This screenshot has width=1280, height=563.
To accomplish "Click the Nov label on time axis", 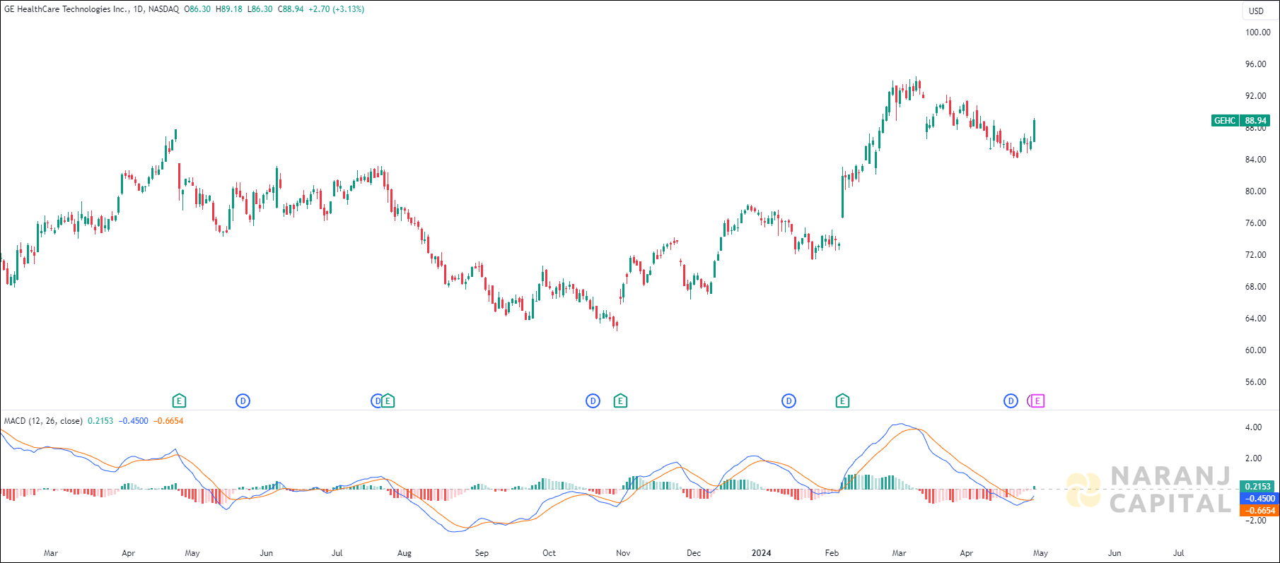I will click(x=623, y=553).
